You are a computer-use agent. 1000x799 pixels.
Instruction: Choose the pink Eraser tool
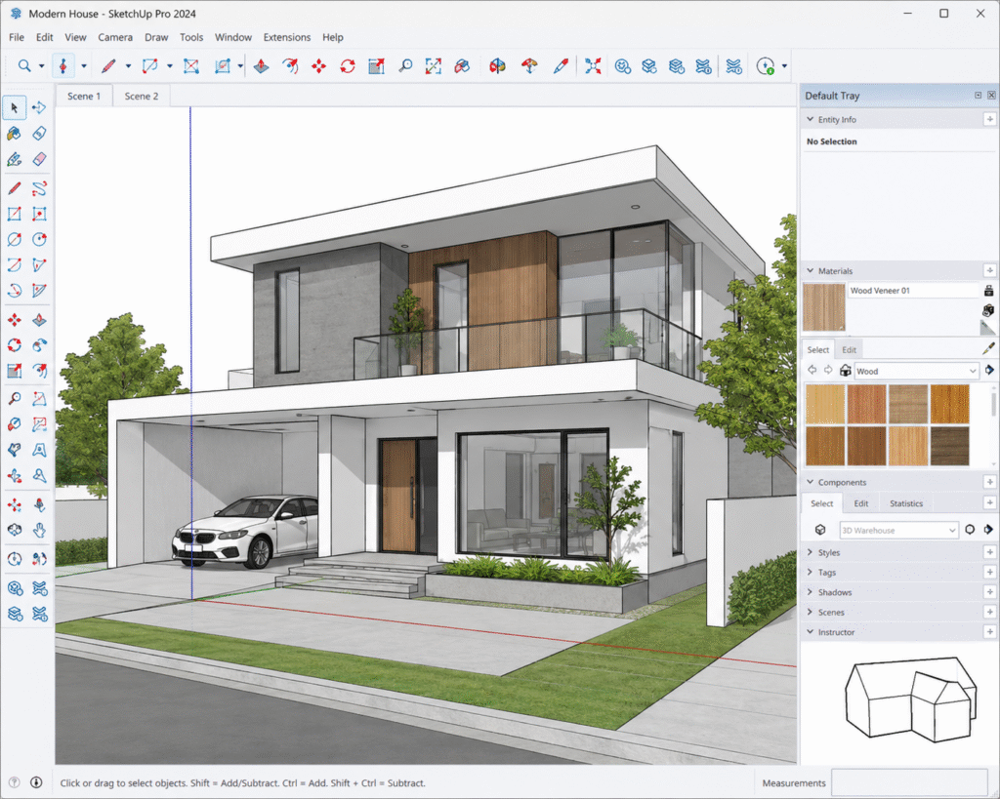pos(39,159)
